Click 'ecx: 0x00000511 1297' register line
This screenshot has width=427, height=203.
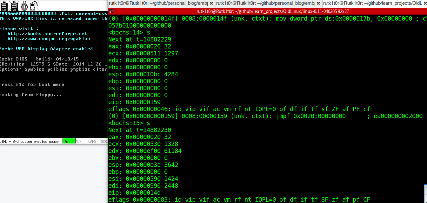[143, 53]
